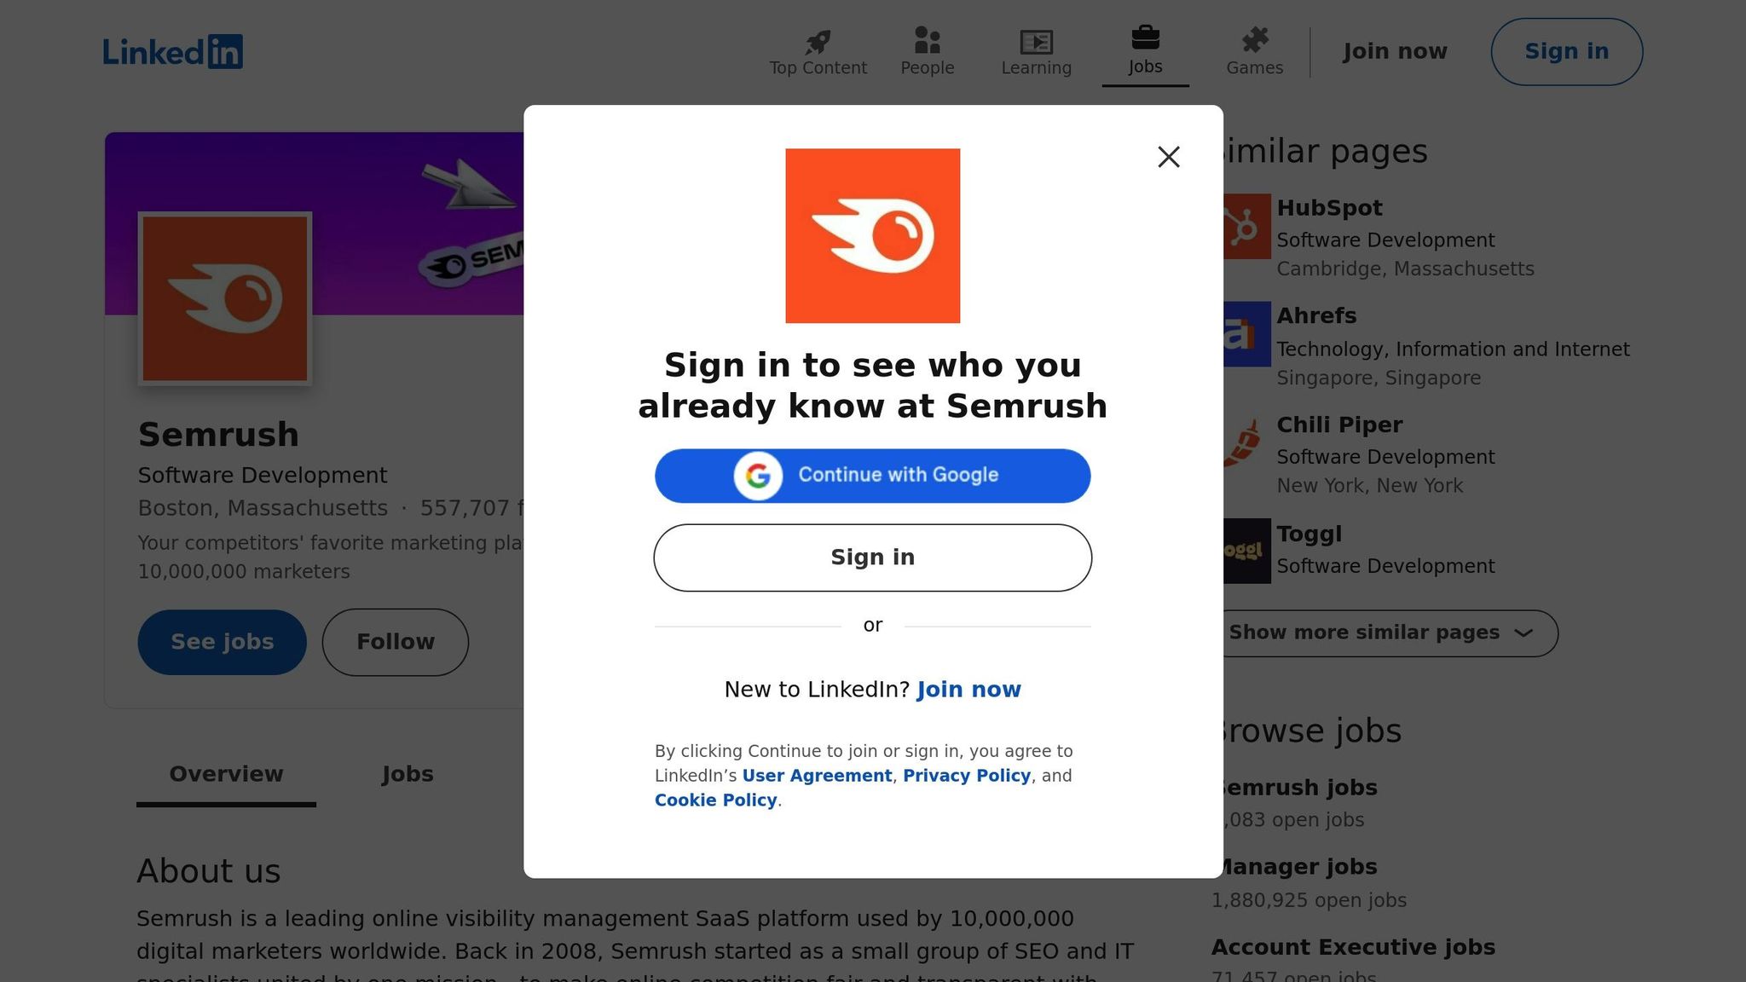Image resolution: width=1746 pixels, height=982 pixels.
Task: Click the dialog Sign in button
Action: pos(872,557)
